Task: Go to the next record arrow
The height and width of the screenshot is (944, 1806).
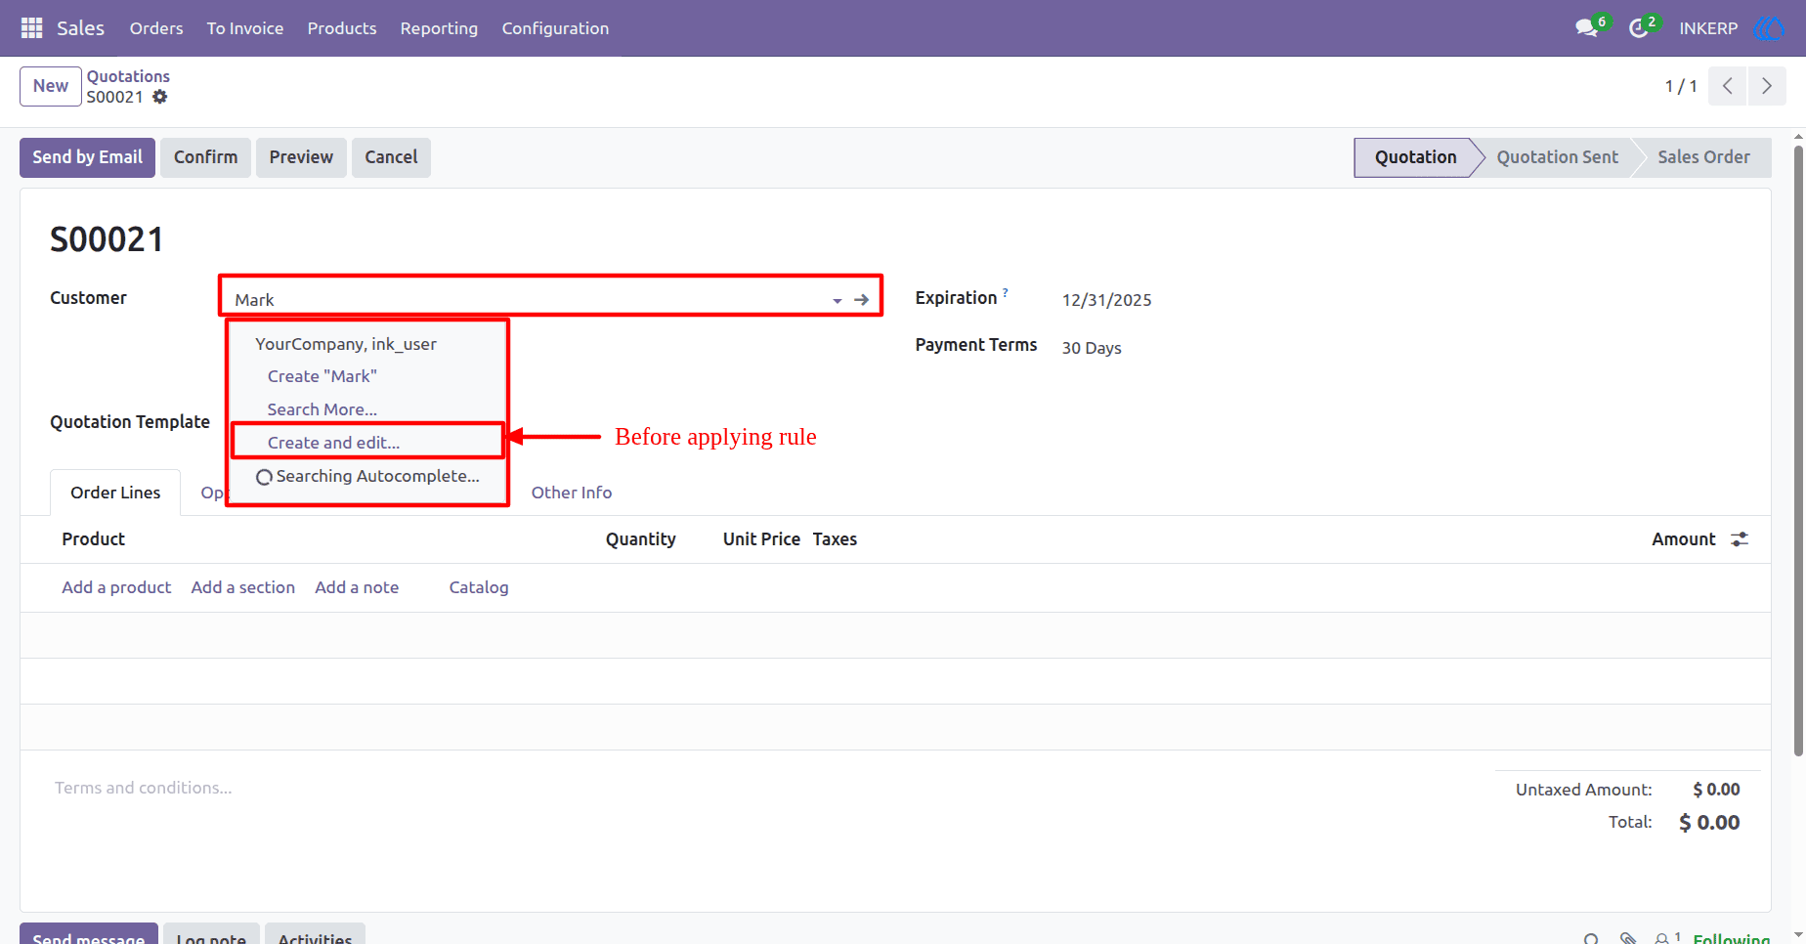Action: click(x=1767, y=86)
